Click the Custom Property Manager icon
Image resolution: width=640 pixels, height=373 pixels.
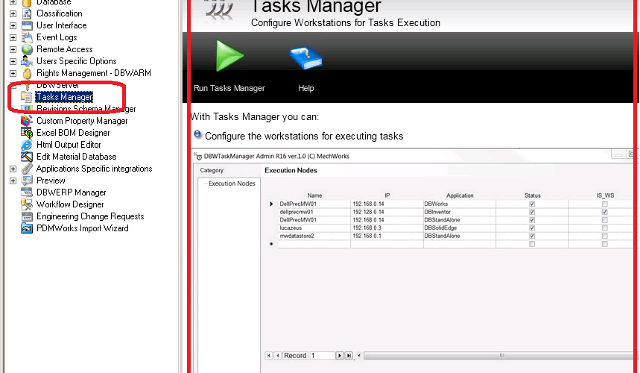(27, 121)
